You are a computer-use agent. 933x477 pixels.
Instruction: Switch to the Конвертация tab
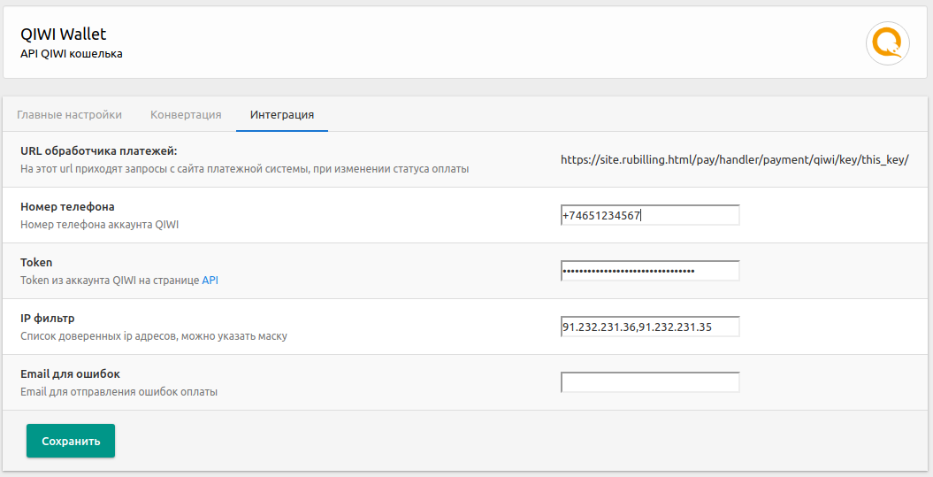click(x=186, y=114)
